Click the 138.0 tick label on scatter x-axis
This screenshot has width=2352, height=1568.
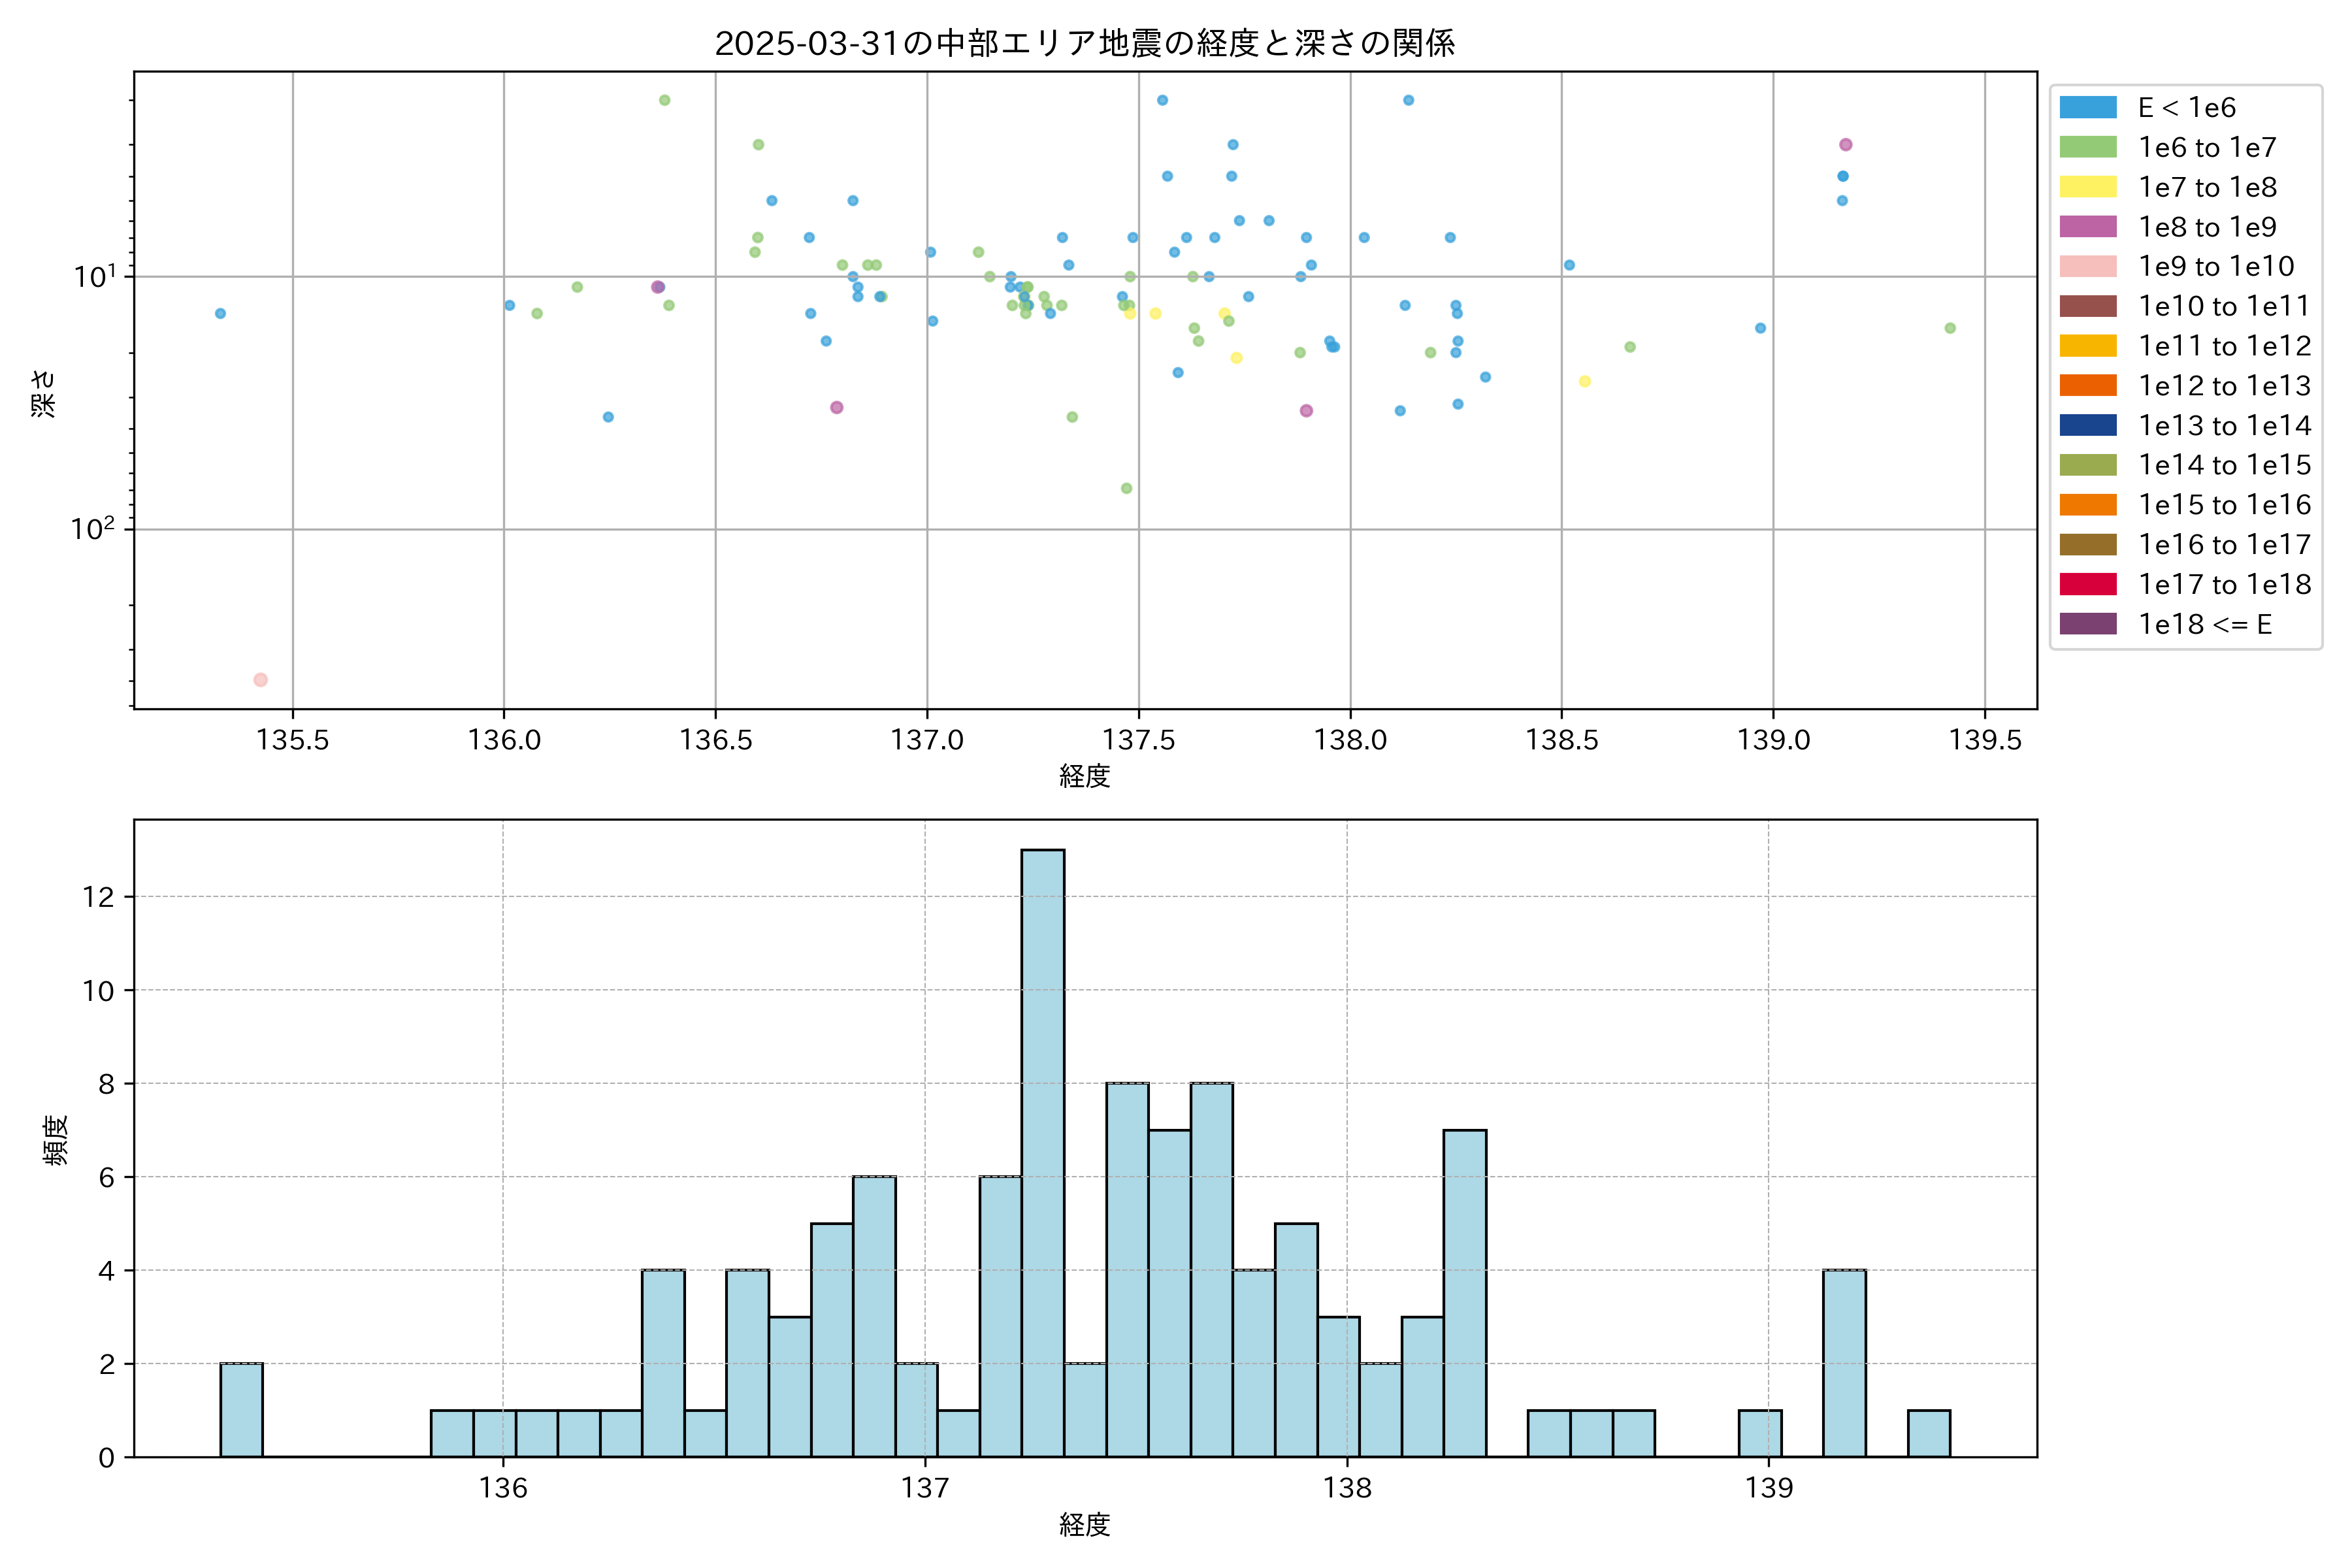[1350, 740]
